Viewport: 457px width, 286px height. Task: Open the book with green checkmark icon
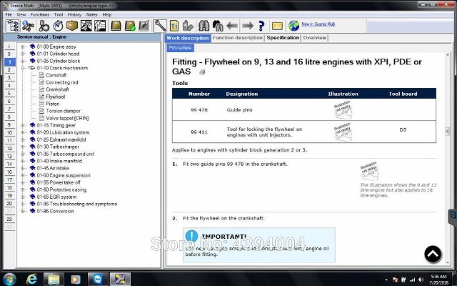point(130,26)
